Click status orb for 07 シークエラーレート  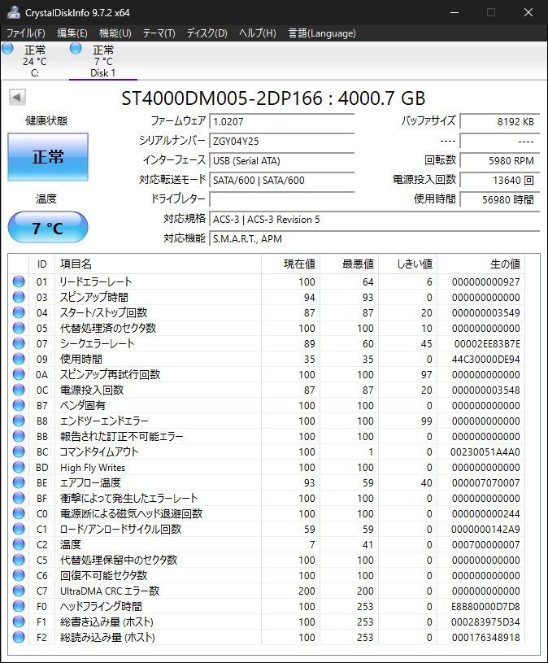[19, 343]
